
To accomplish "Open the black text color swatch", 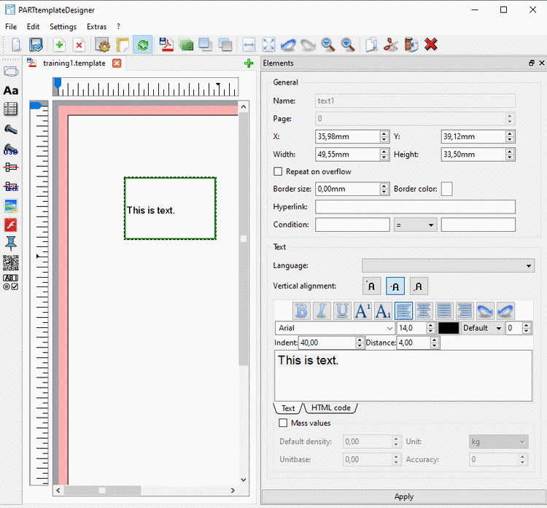I will 449,328.
